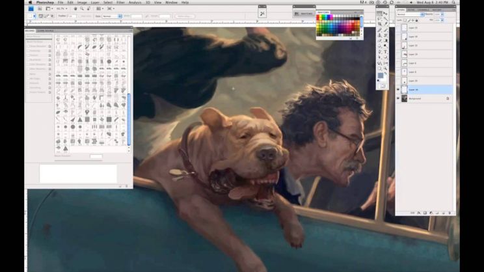The height and width of the screenshot is (272, 484).
Task: Select the Rectangular Marquee tool in Tools panel
Action: tap(379, 14)
